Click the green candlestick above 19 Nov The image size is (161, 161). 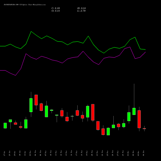pyautogui.click(x=88, y=112)
